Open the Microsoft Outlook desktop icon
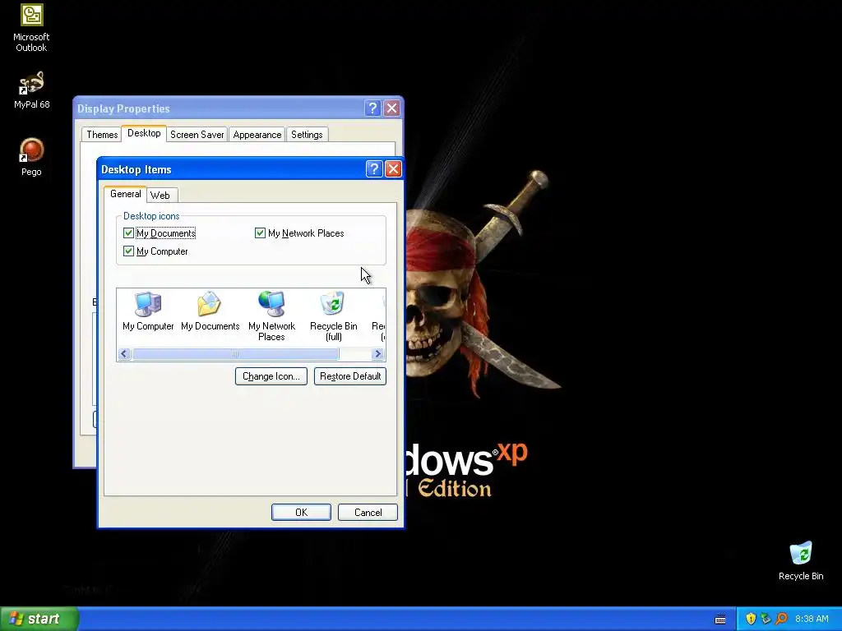The height and width of the screenshot is (631, 842). [31, 28]
